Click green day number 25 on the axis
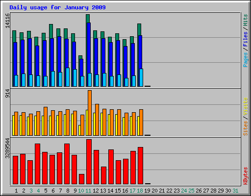Viewport: 251px width, 196px height. (191, 191)
